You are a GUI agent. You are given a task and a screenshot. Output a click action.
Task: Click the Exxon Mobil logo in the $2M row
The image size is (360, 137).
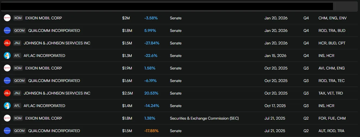tap(7, 18)
